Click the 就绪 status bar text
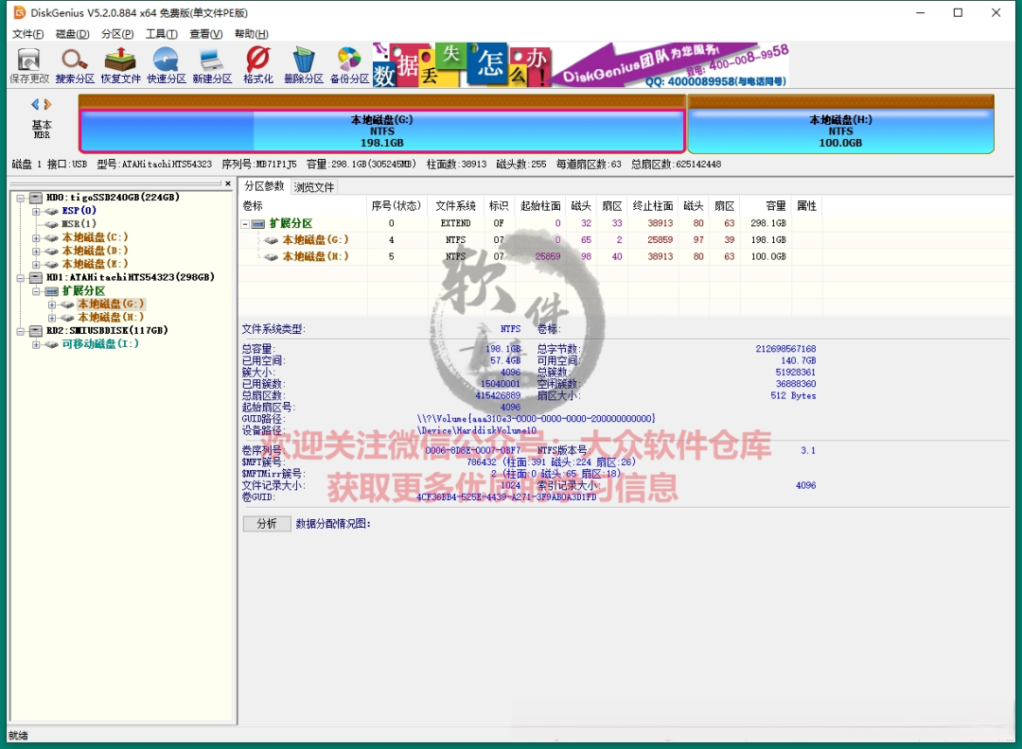 (x=18, y=736)
